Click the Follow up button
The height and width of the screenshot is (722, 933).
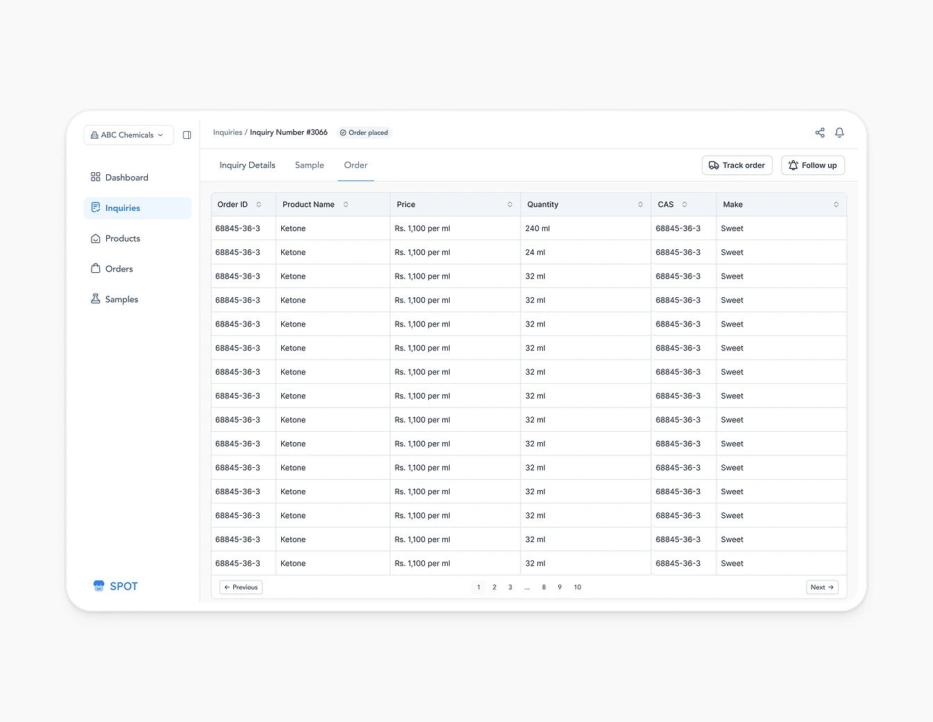coord(812,165)
